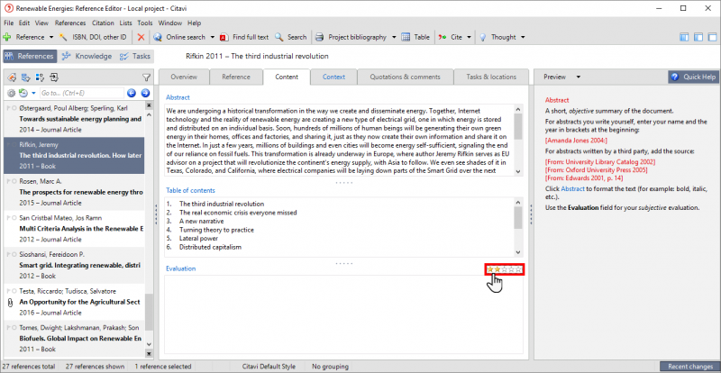Go back with the blue left arrow

pyautogui.click(x=132, y=93)
